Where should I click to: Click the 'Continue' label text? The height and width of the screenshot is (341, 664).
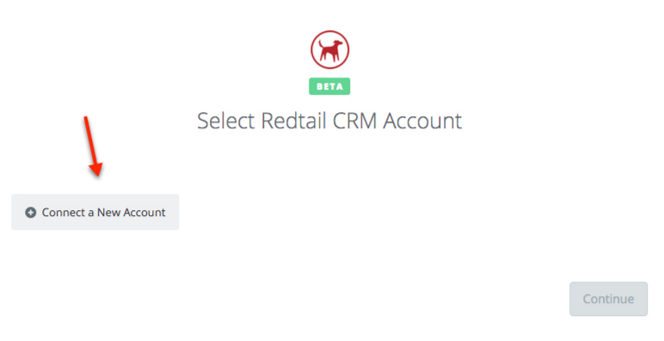click(609, 299)
